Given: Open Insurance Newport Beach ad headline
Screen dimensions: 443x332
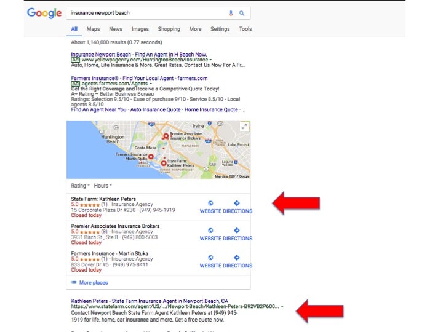Looking at the screenshot, I should [x=138, y=54].
